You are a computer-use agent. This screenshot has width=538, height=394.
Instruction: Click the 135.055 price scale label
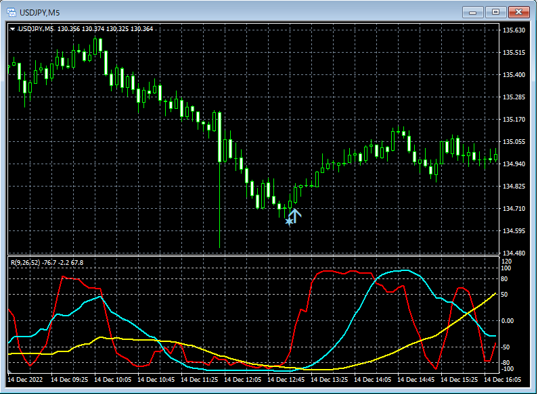pos(514,142)
